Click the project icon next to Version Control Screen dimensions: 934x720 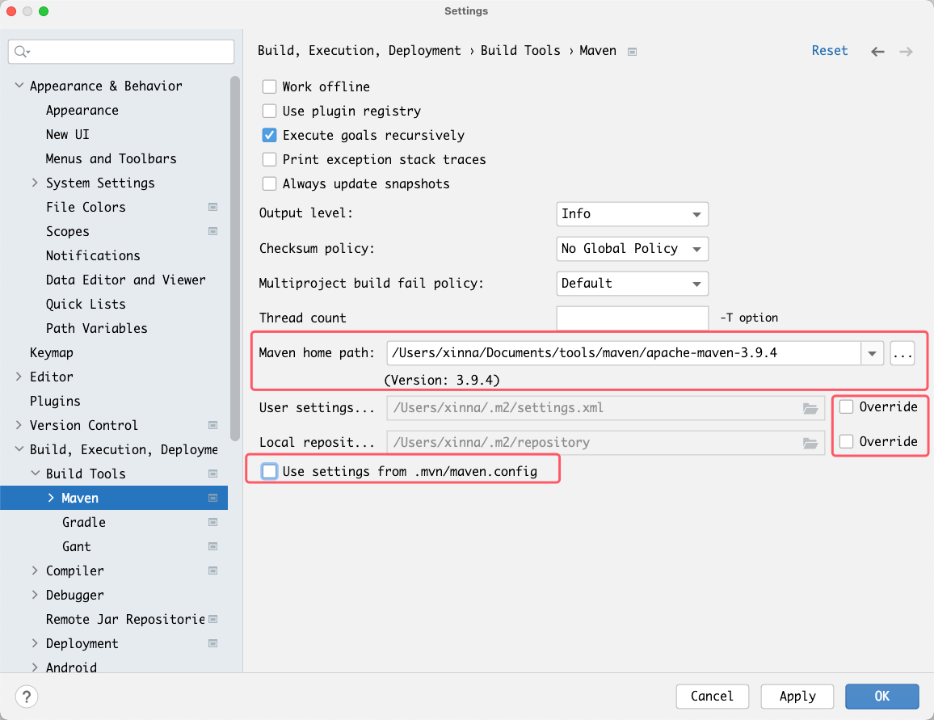pyautogui.click(x=212, y=425)
